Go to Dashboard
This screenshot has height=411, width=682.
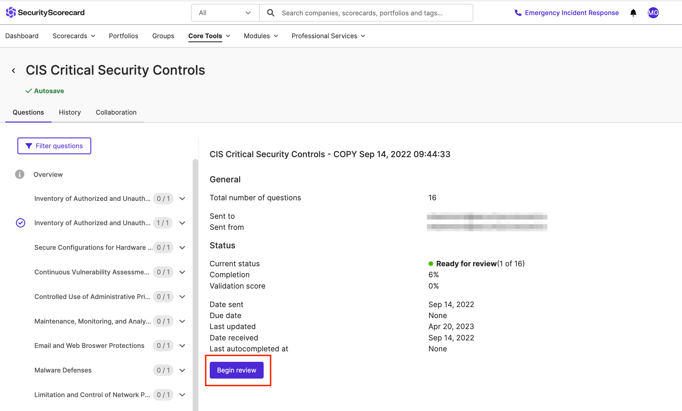(x=22, y=36)
